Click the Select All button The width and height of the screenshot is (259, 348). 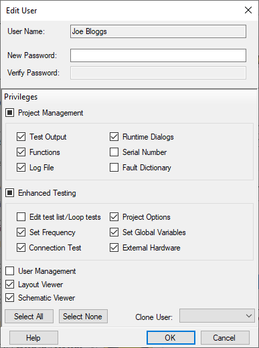click(x=29, y=316)
